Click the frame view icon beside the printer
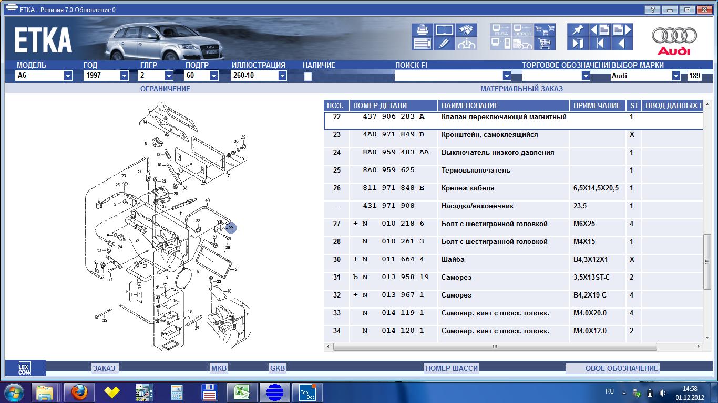 tap(445, 30)
